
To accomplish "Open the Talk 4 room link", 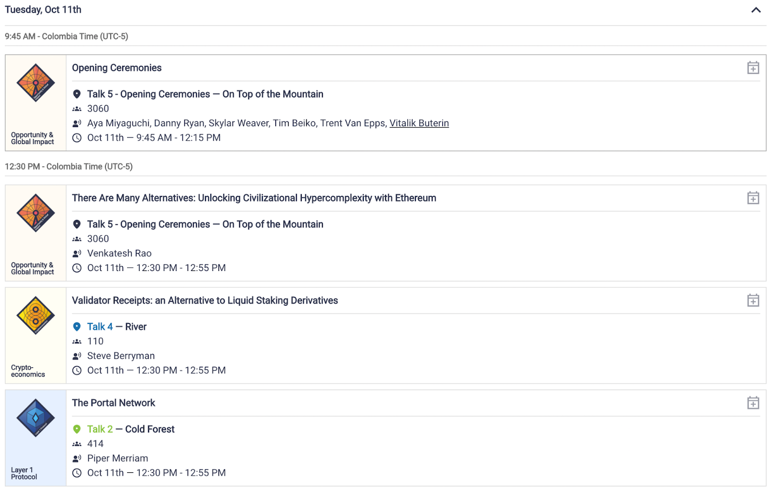I will [x=100, y=327].
